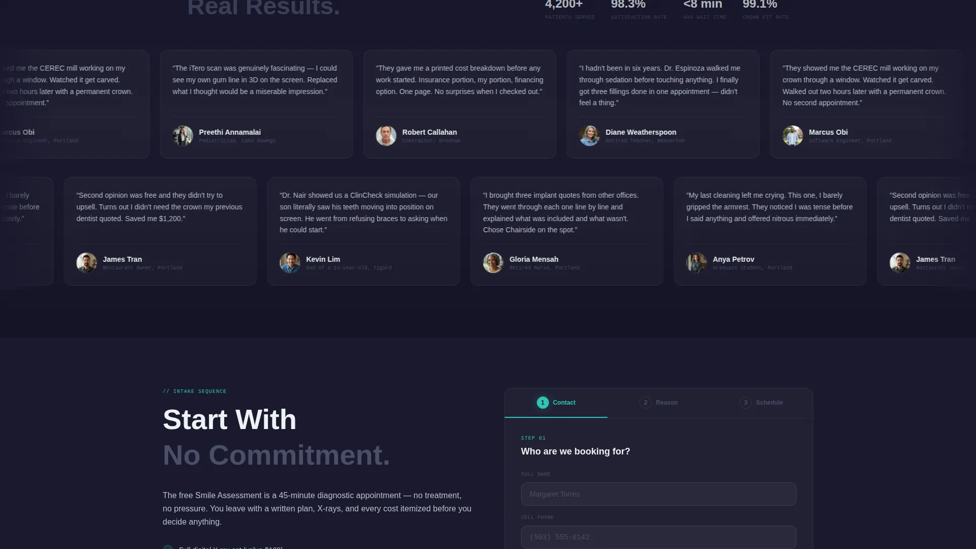The image size is (976, 549).
Task: Click Robert Callahan's avatar photo
Action: 386,136
